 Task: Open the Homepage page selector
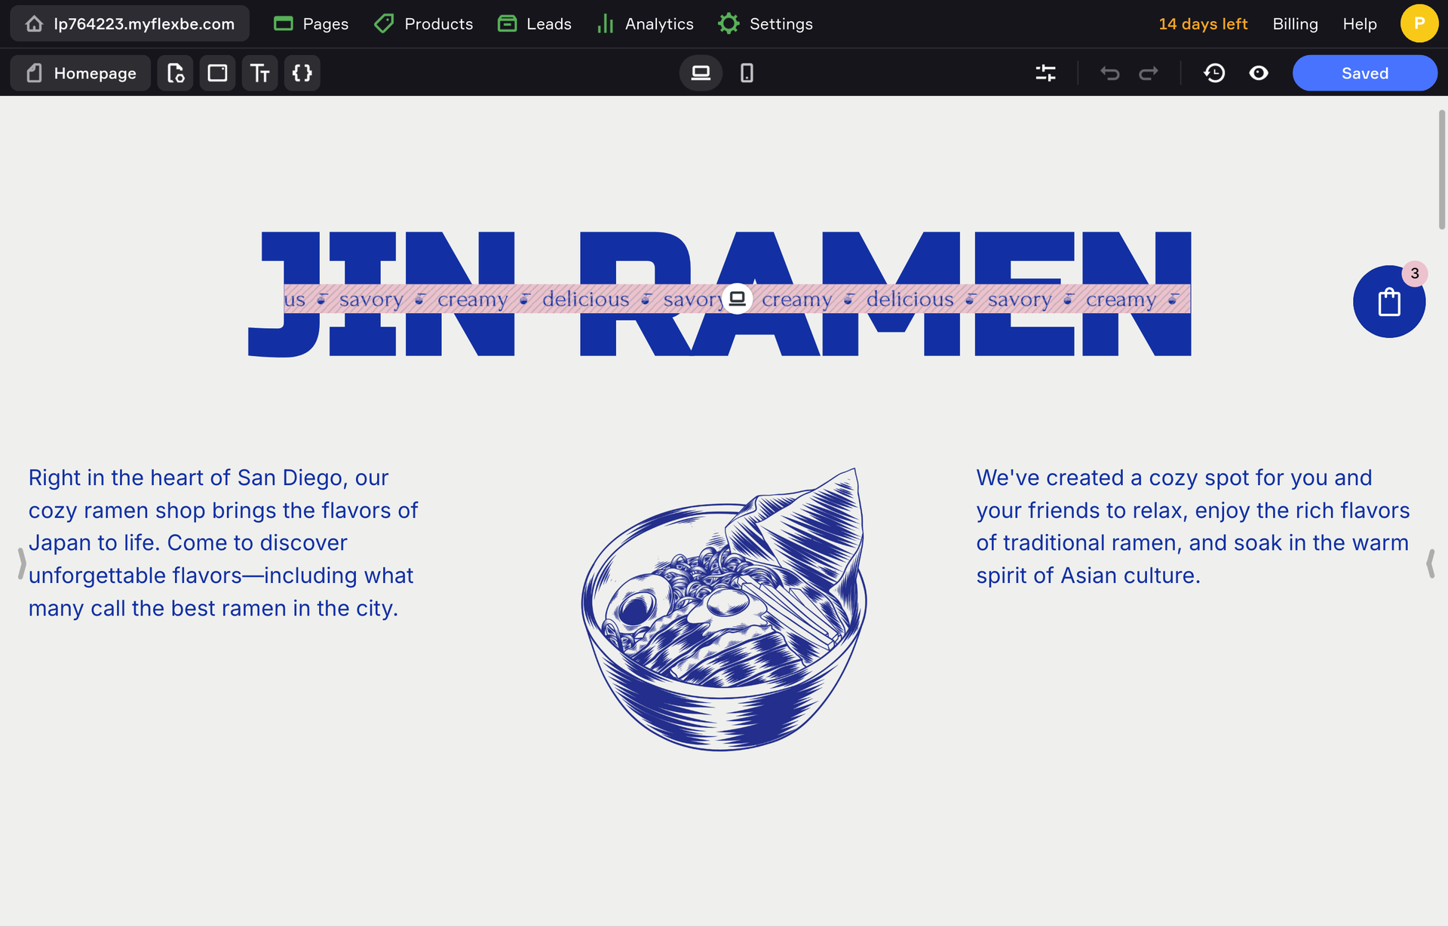pos(81,73)
